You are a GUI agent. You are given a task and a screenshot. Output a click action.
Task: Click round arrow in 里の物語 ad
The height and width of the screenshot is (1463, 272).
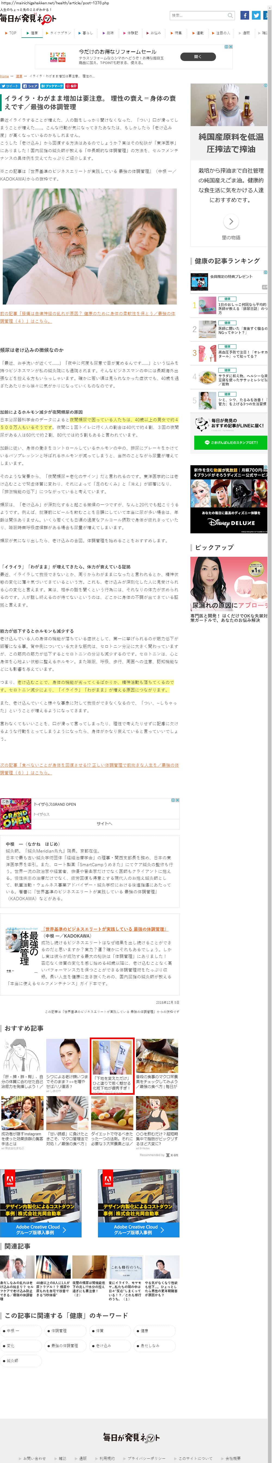point(231,221)
